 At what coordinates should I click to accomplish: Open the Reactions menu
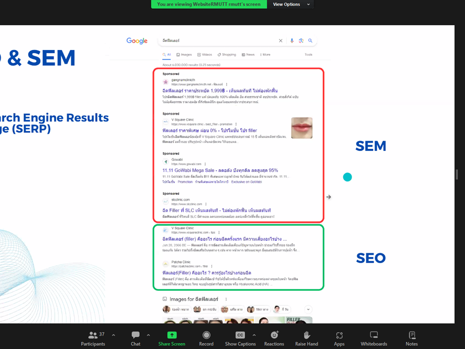274,339
